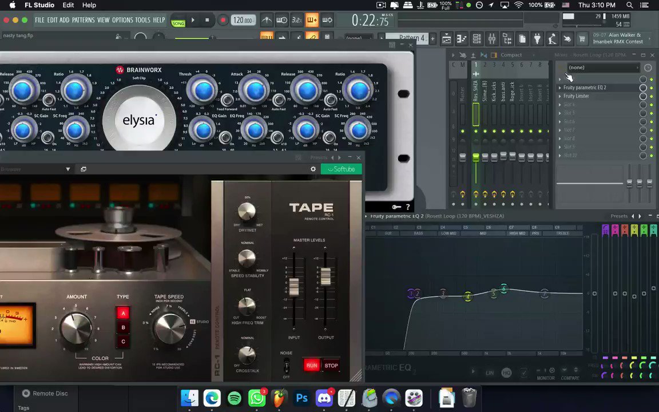
Task: Expand the Fruity parametric EQ 2 slot arrow
Action: click(x=560, y=88)
